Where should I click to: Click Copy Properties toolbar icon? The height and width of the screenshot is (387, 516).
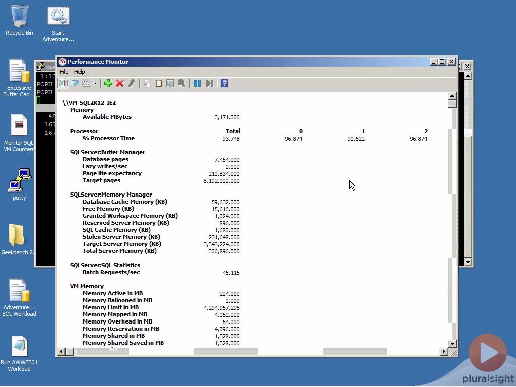coord(147,83)
